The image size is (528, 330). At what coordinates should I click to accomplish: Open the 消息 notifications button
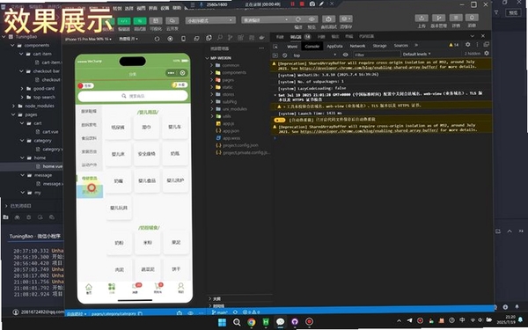pos(472,18)
